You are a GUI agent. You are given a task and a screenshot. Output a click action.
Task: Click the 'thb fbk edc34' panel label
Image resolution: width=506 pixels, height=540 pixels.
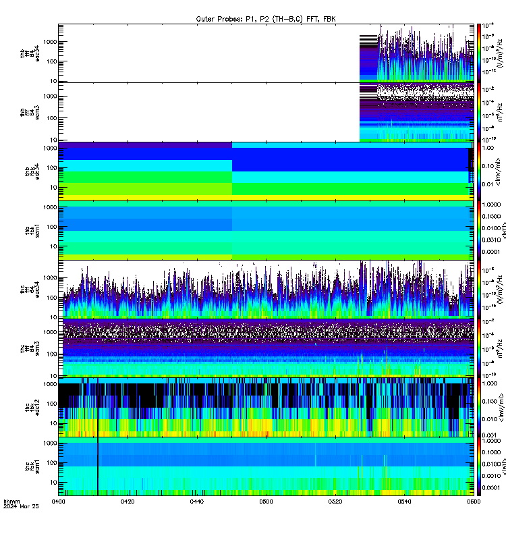pyautogui.click(x=32, y=171)
